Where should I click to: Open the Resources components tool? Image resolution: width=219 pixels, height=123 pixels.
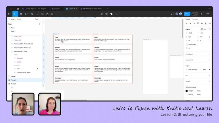click(42, 14)
